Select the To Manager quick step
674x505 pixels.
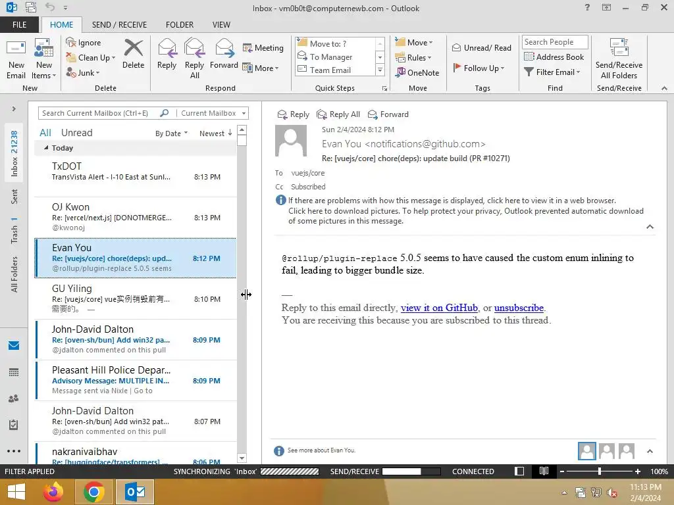point(336,57)
